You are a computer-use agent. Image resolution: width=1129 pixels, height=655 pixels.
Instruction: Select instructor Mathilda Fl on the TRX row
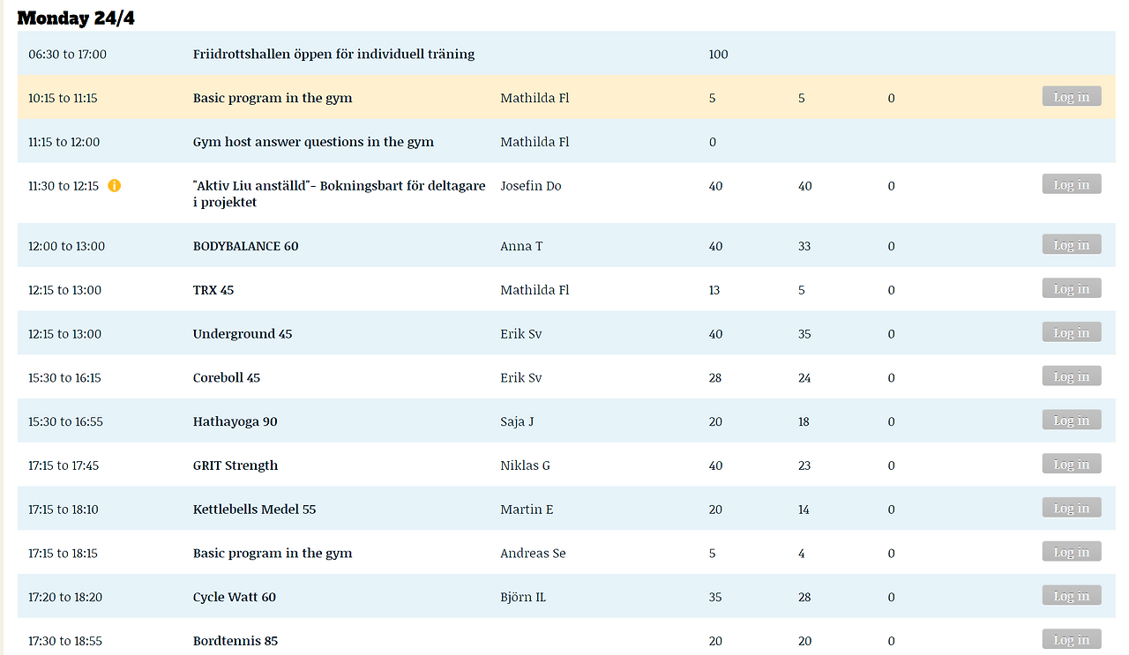535,289
